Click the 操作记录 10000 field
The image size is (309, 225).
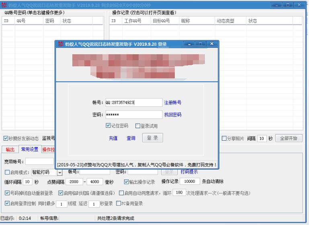click(x=190, y=181)
